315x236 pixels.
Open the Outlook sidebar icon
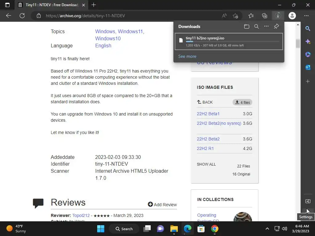coord(308,67)
